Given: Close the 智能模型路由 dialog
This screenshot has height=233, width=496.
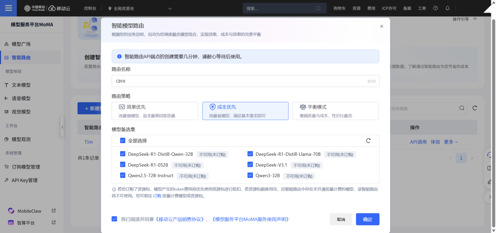Looking at the screenshot, I should click(x=382, y=26).
